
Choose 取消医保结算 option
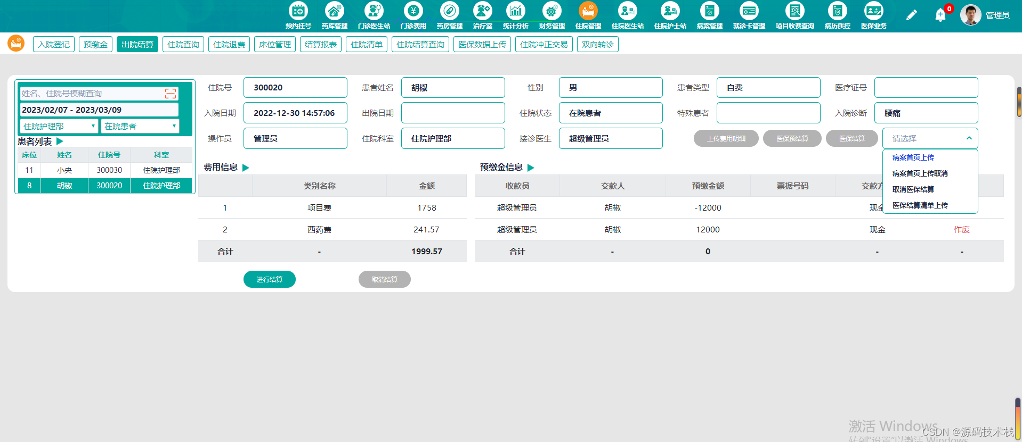pyautogui.click(x=913, y=189)
